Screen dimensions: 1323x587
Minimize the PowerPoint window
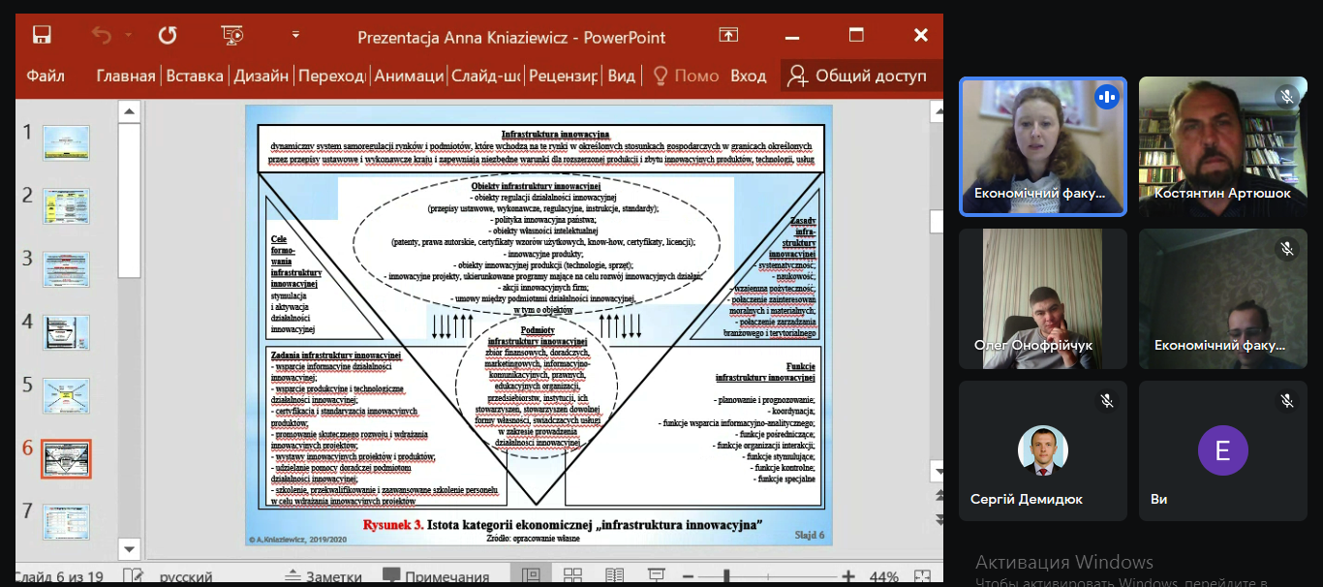(792, 36)
